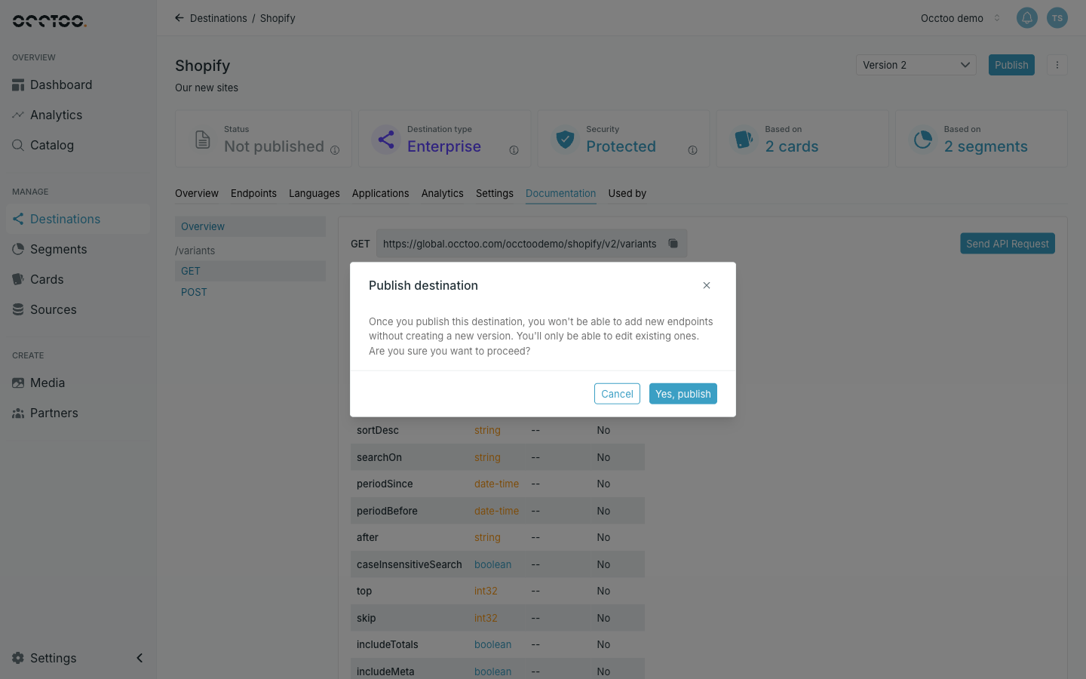
Task: Click the back arrow beside Destinations
Action: click(x=179, y=18)
